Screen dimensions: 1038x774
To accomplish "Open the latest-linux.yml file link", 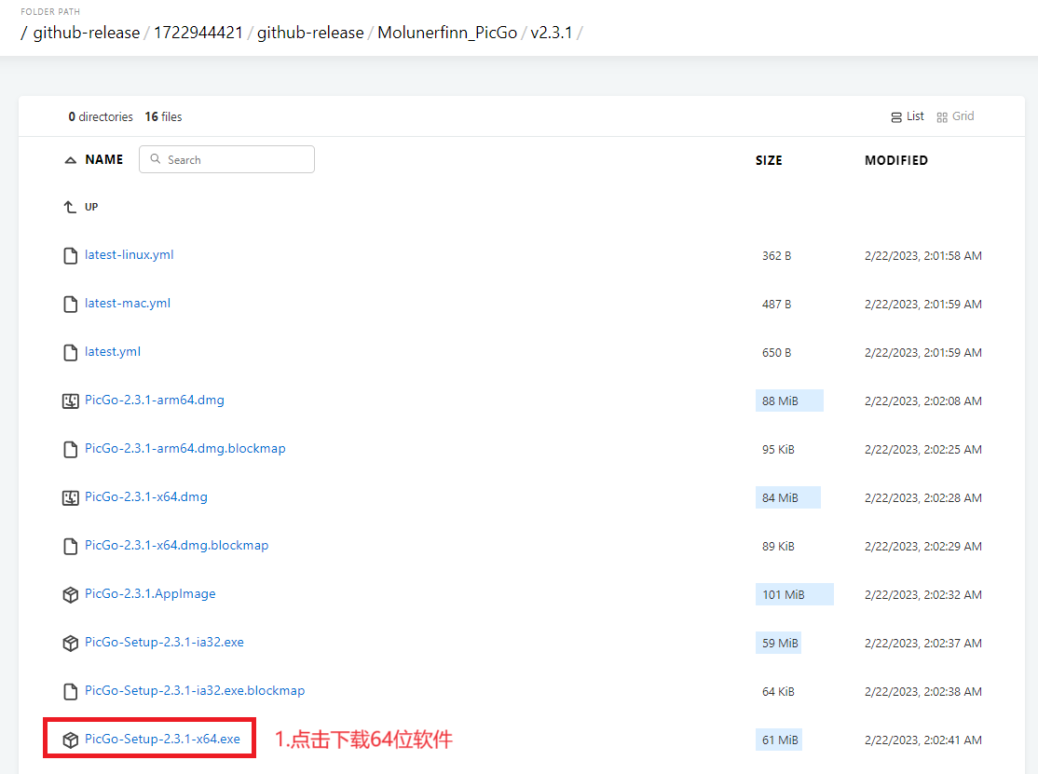I will pos(130,254).
